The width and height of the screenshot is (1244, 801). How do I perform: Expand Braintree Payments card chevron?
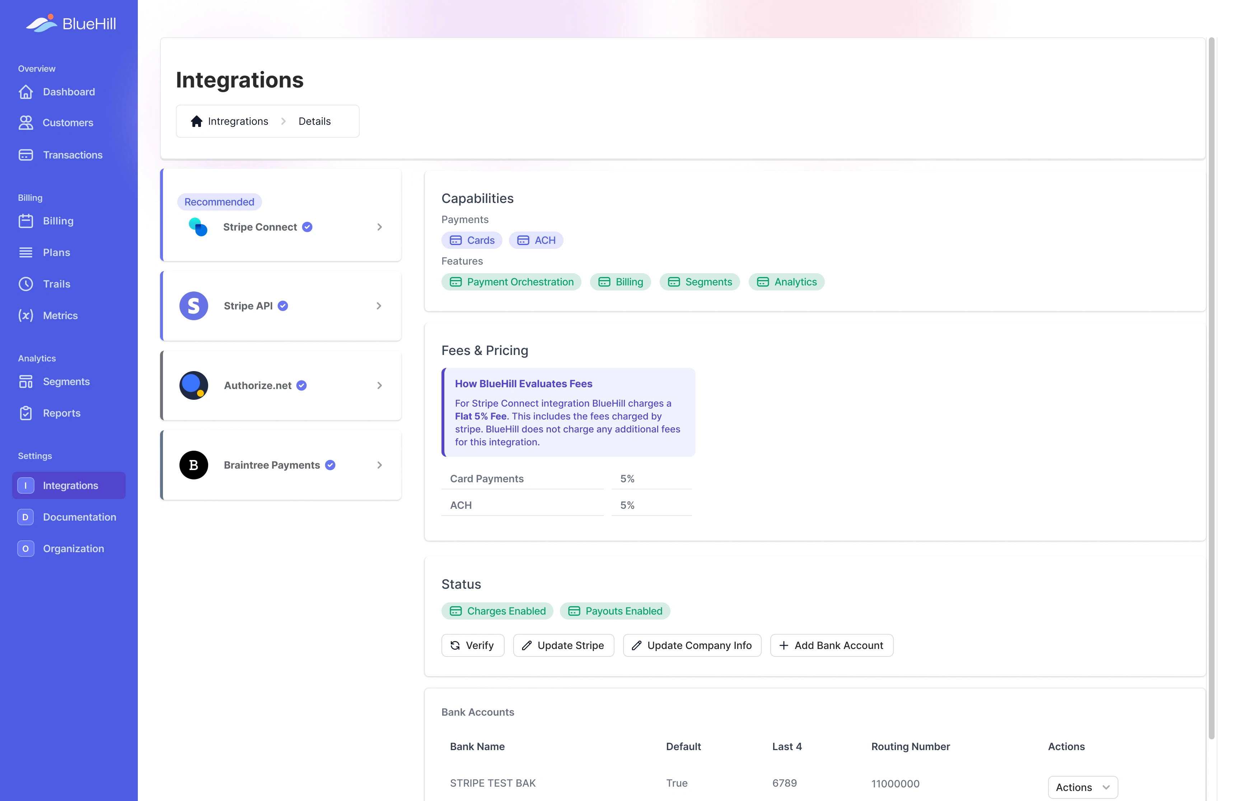pos(379,465)
